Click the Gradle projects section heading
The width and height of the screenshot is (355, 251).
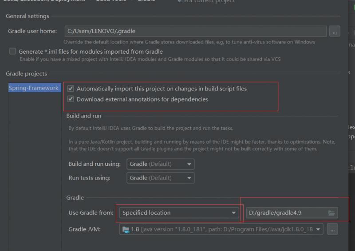tap(27, 74)
